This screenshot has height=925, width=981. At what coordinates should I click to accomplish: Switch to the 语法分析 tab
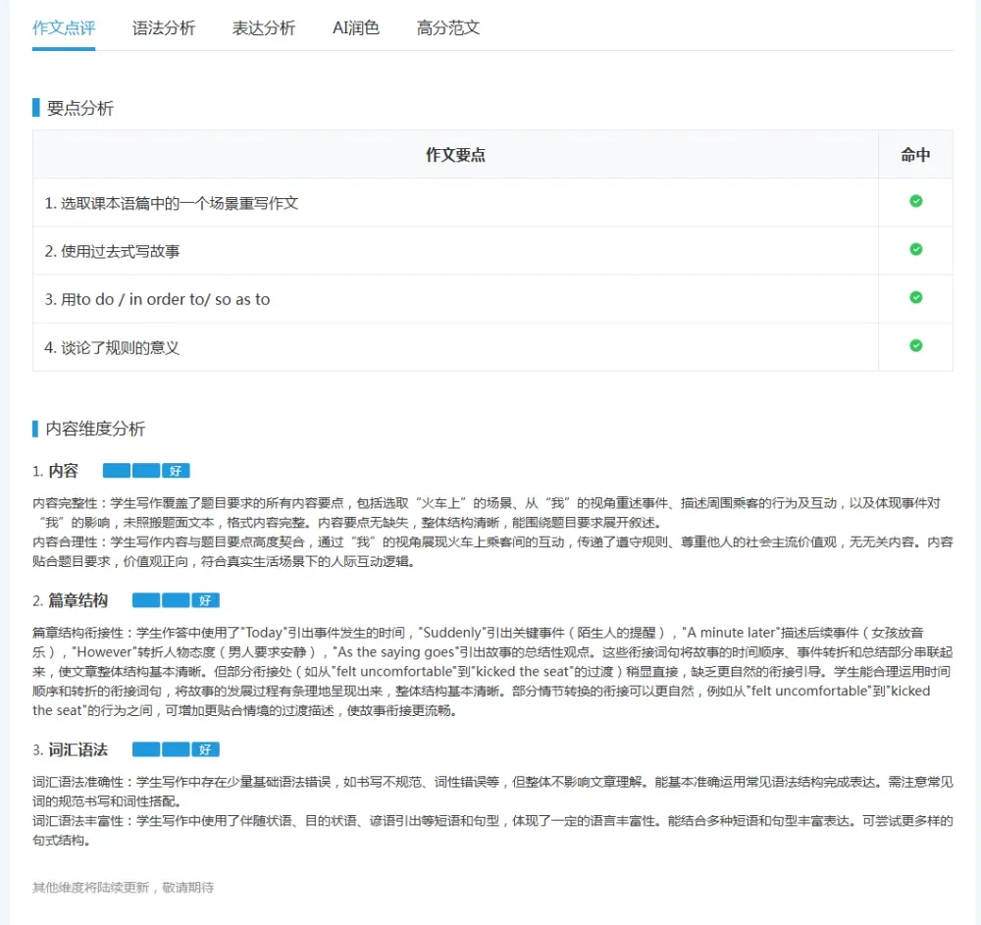coord(164,27)
